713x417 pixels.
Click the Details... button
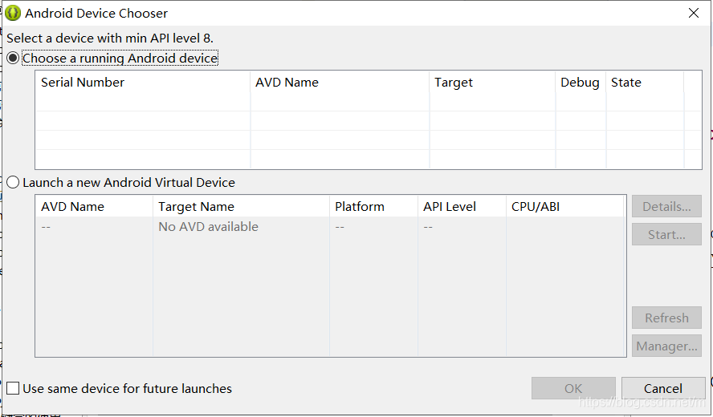[x=666, y=207]
